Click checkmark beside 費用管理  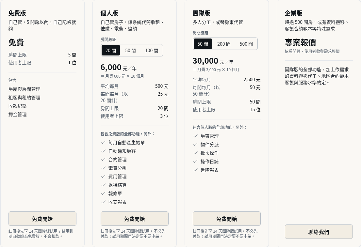tap(103, 177)
